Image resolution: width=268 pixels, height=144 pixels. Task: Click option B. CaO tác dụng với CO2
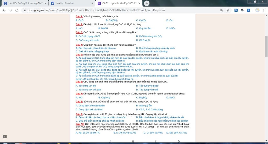pos(149,36)
